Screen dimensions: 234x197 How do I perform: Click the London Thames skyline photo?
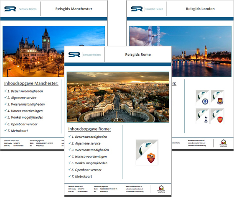coord(201,51)
